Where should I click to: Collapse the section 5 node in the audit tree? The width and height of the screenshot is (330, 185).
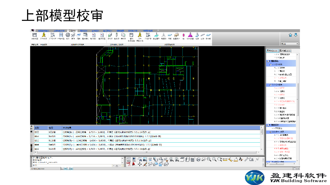pos(267,61)
